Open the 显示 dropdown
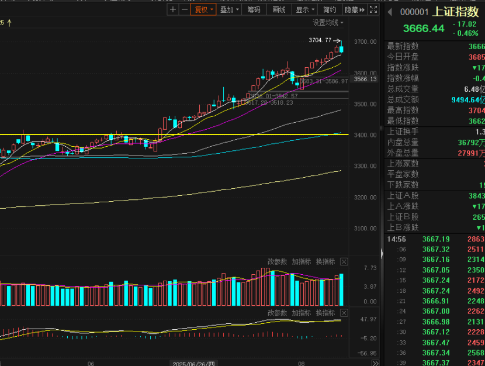 (304, 9)
